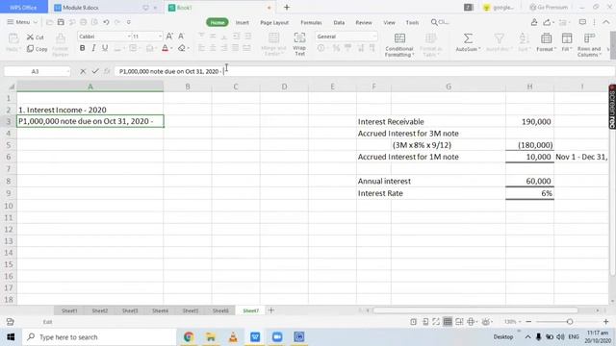
Task: Click the fx insert function icon
Action: (107, 71)
